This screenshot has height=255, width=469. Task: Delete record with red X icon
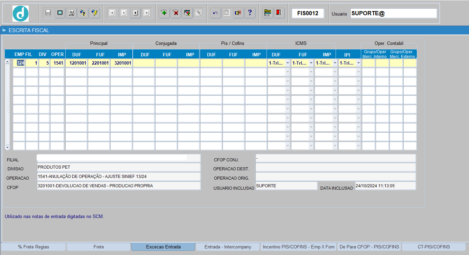(176, 13)
